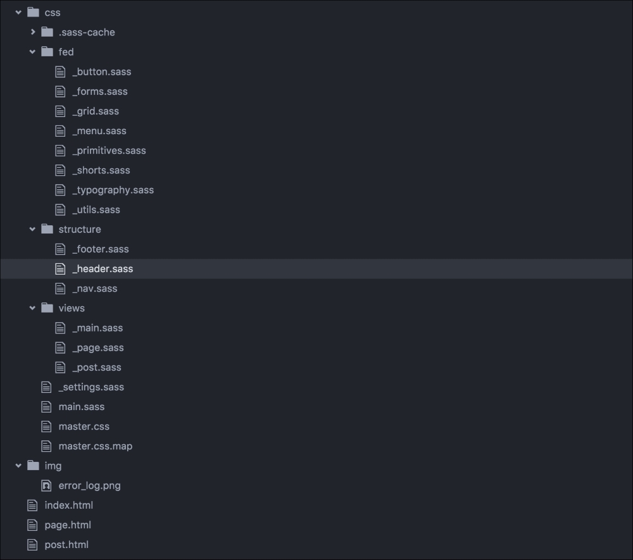Select the folder icon next to fed

47,51
